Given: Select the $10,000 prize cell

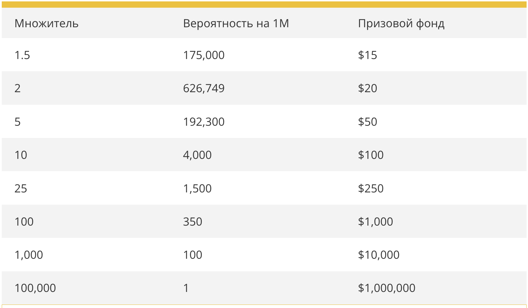Looking at the screenshot, I should pos(379,255).
